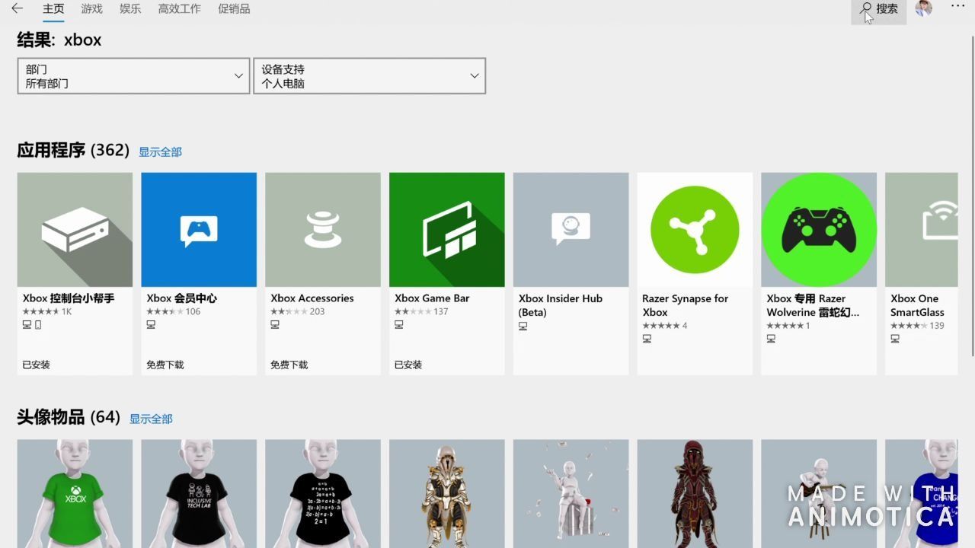Select the seated avatar with flying papers
The image size is (975, 548).
pyautogui.click(x=571, y=493)
